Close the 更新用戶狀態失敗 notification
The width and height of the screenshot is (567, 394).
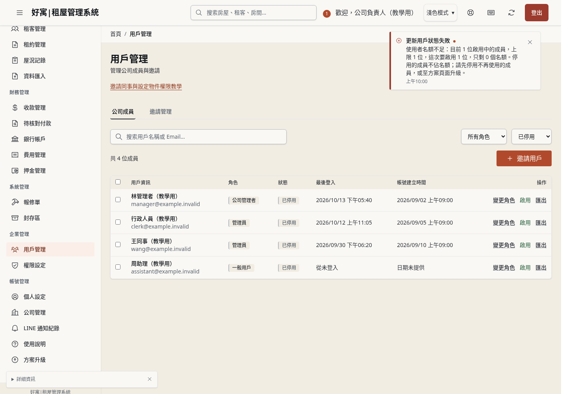click(530, 42)
